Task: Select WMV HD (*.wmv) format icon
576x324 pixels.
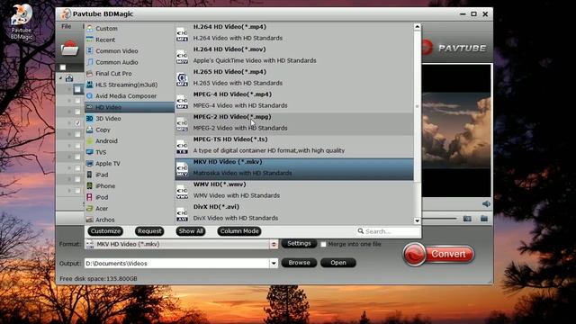Action: tap(182, 192)
